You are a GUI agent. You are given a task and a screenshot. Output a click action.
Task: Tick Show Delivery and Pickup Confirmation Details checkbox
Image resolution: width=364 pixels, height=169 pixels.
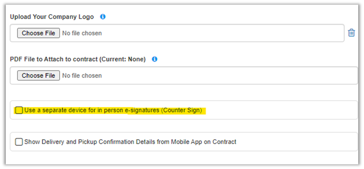(19, 142)
